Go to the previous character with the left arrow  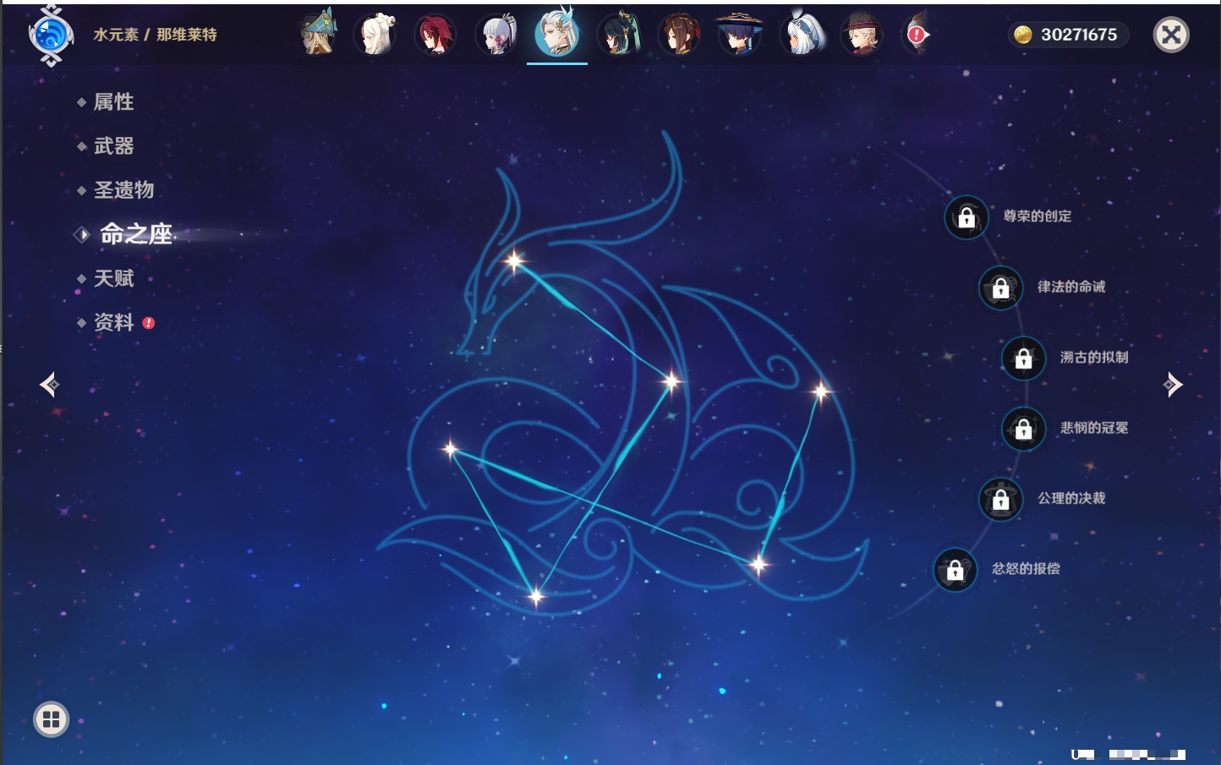[49, 385]
